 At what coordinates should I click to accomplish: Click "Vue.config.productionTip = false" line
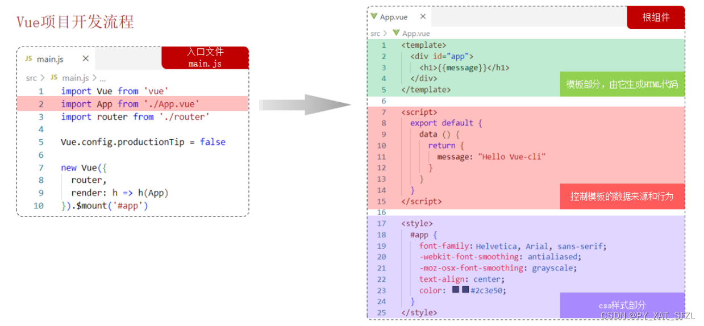[x=143, y=142]
